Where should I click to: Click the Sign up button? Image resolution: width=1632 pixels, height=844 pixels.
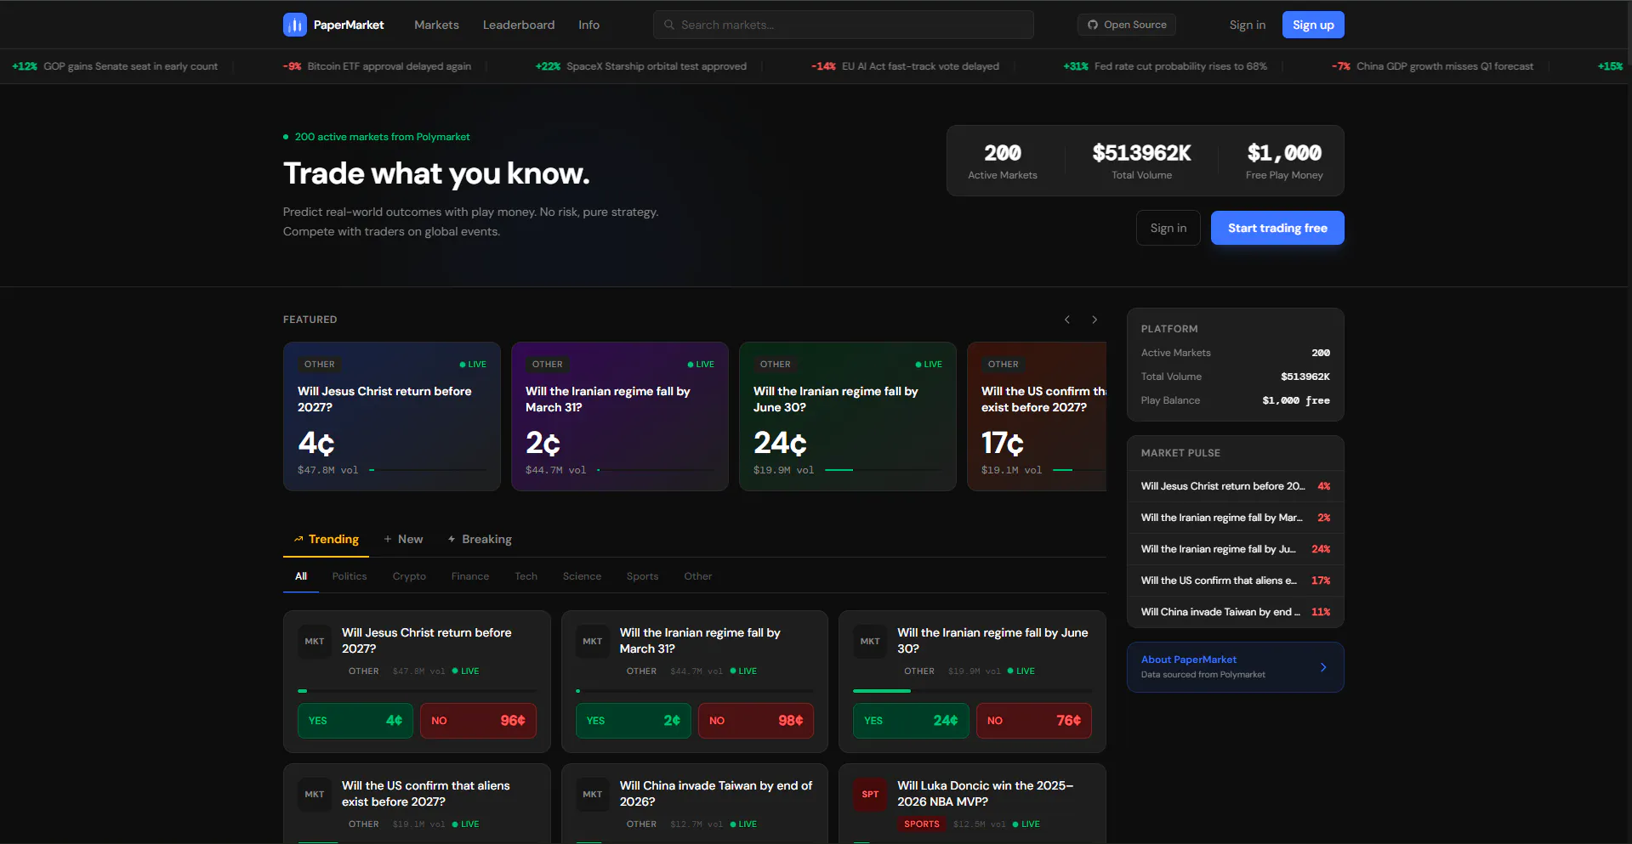click(1313, 25)
